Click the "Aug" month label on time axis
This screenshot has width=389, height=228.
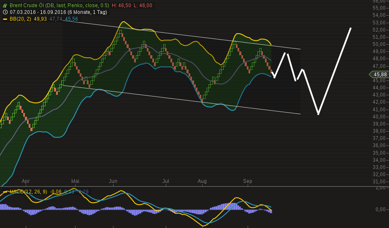tap(202, 181)
